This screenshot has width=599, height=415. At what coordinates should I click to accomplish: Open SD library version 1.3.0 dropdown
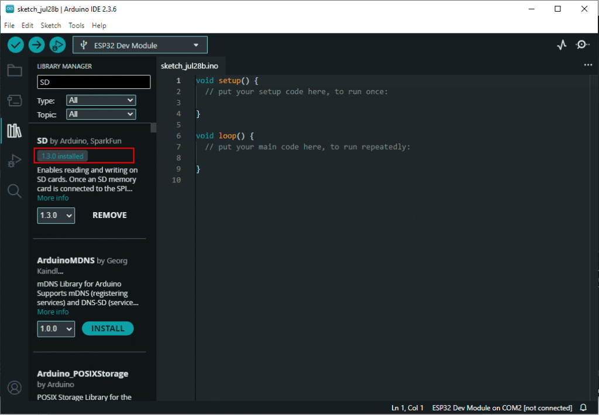click(x=56, y=215)
